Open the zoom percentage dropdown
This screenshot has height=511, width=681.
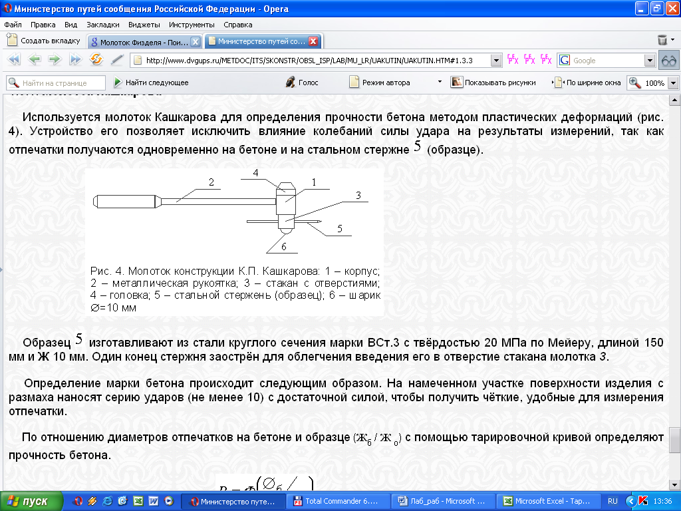673,83
